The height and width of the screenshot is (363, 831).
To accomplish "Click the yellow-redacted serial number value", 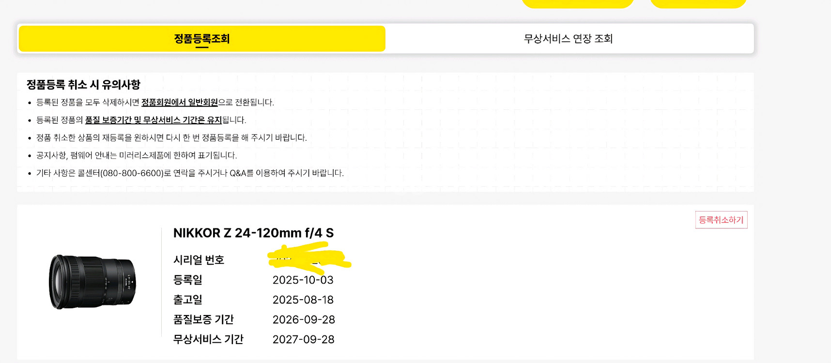I will [x=308, y=258].
